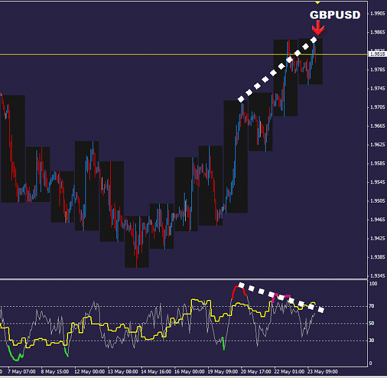387x378 pixels.
Task: Click the 14 May 16:00 time label
Action: 156,372
